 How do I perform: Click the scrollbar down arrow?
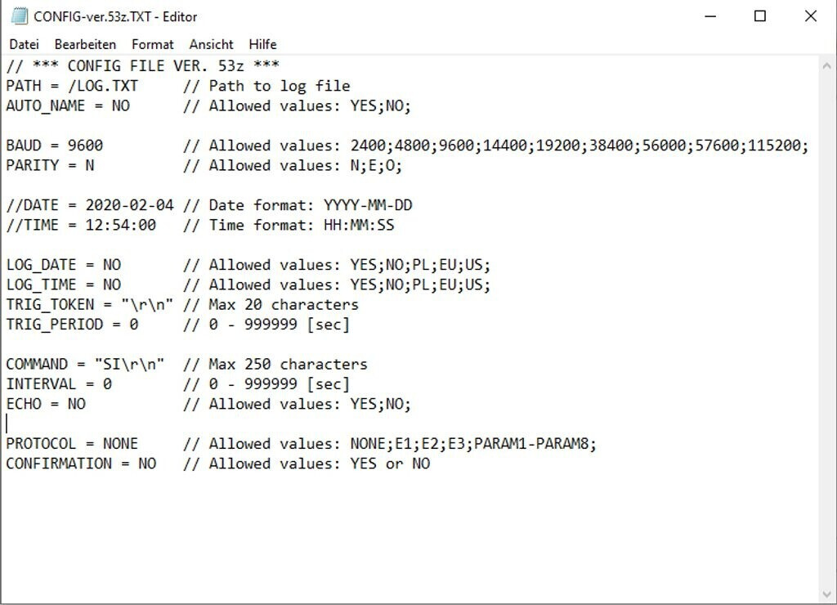pos(827,594)
